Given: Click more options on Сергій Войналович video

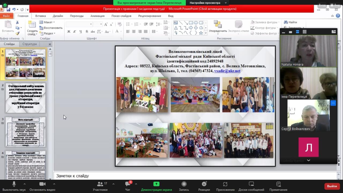Looking at the screenshot, I should [x=333, y=103].
